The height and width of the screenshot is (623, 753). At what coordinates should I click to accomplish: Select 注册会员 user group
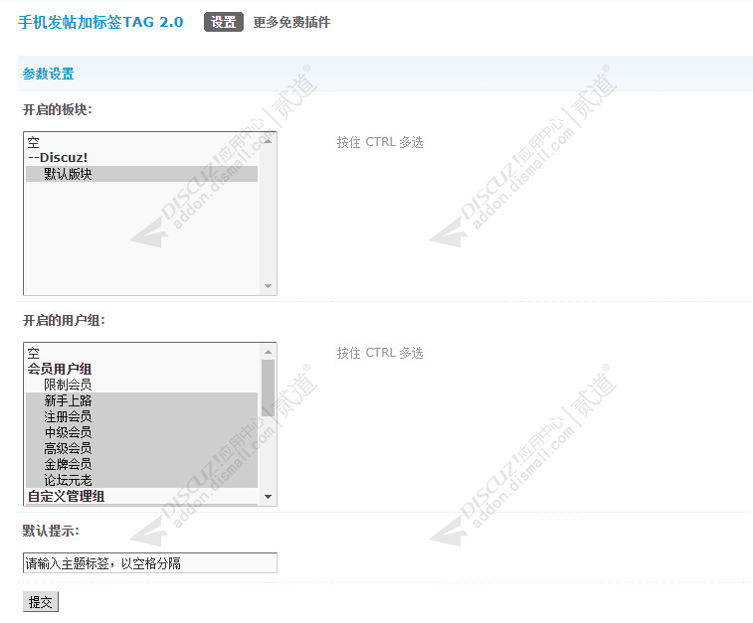pos(141,416)
